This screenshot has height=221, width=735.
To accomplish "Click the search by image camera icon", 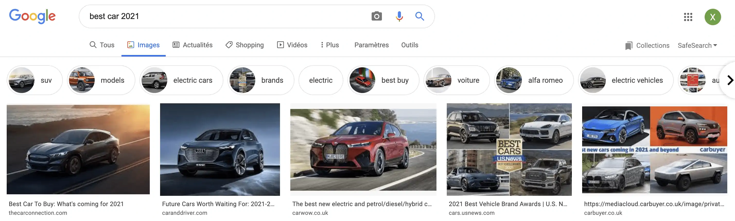I will click(376, 16).
